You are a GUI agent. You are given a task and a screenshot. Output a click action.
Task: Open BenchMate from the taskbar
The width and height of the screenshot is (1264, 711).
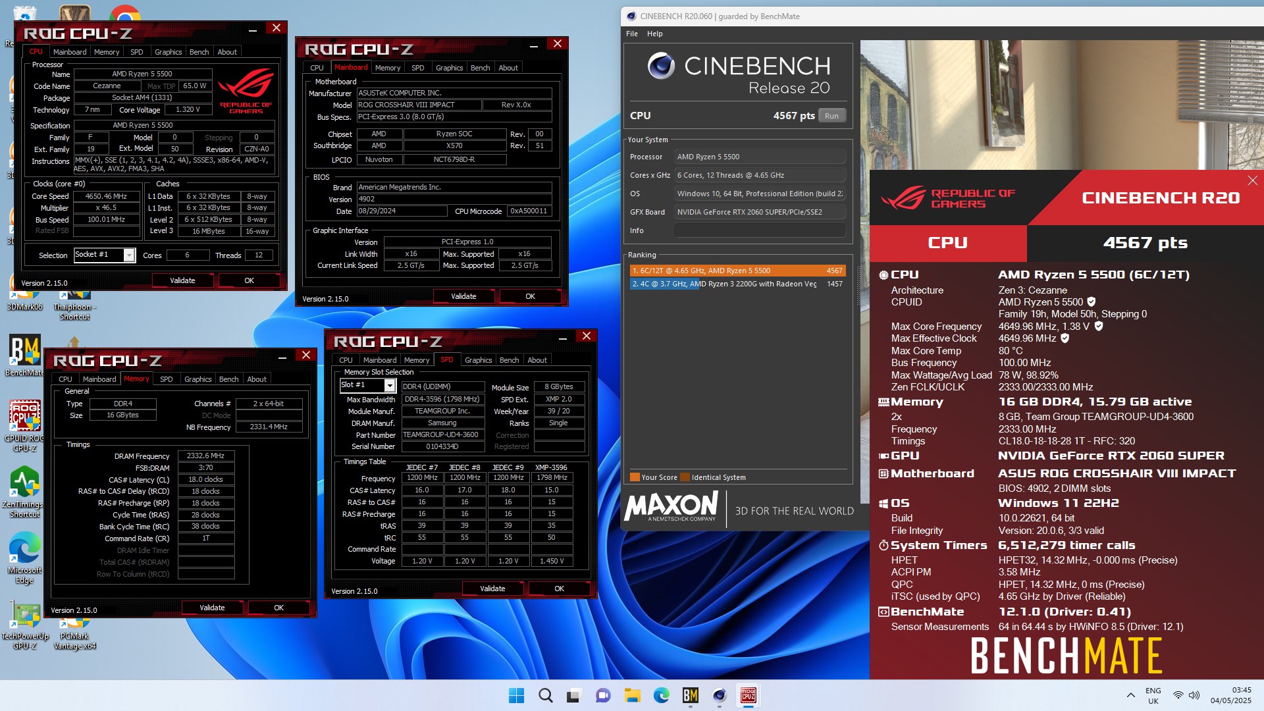690,695
